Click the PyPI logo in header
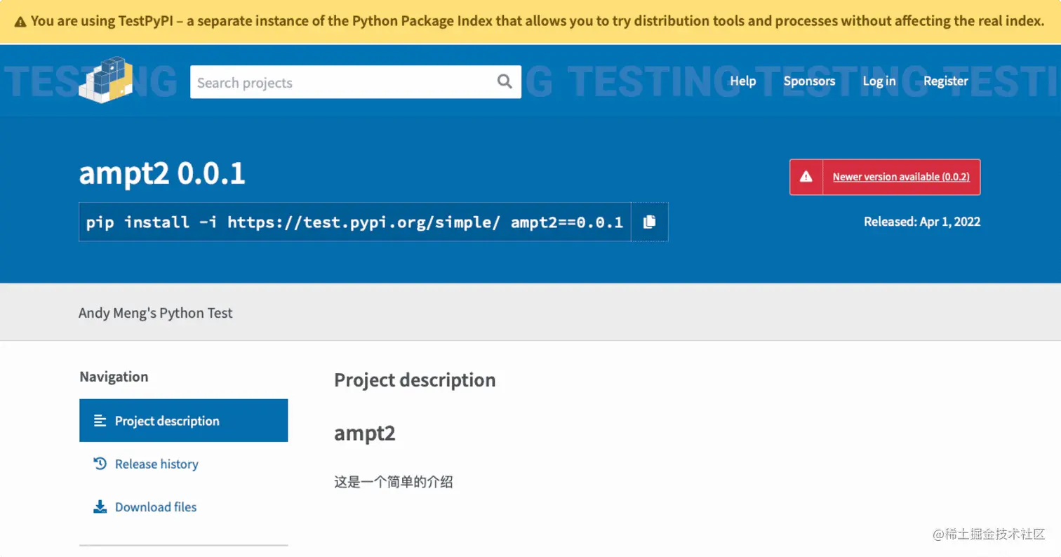The height and width of the screenshot is (557, 1061). pos(105,81)
